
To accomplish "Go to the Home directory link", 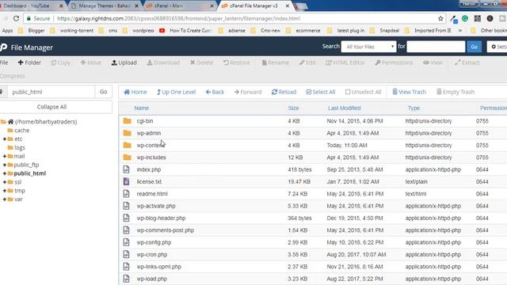I will pyautogui.click(x=135, y=92).
